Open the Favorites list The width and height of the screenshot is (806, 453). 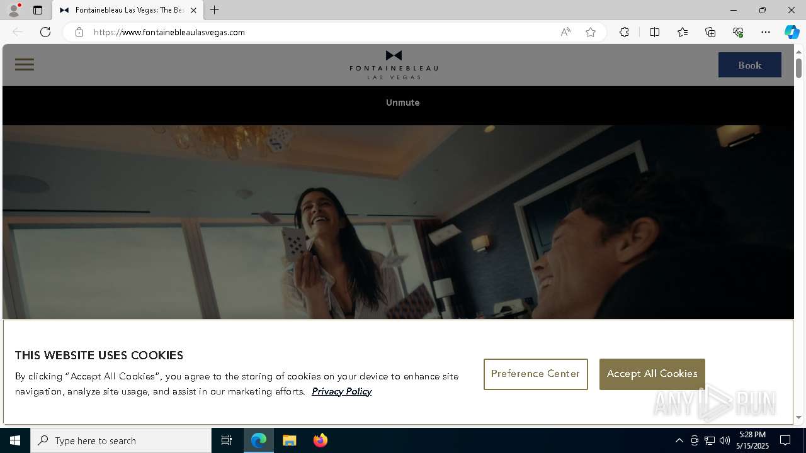(x=683, y=32)
